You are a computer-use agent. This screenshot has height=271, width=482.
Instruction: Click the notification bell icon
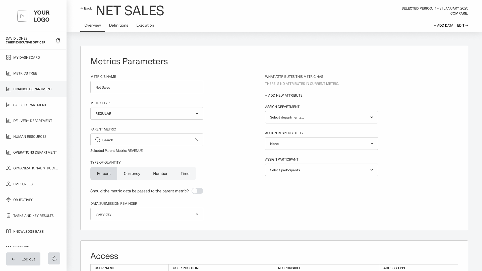point(58,41)
